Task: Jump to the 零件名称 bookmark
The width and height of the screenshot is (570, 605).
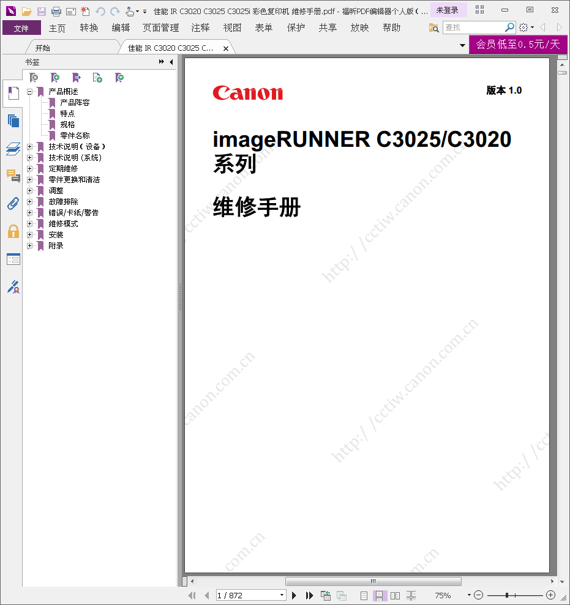Action: pyautogui.click(x=75, y=136)
